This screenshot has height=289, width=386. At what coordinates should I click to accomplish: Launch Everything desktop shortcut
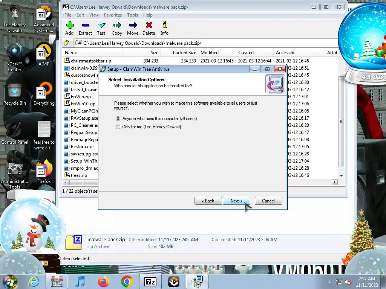click(44, 94)
